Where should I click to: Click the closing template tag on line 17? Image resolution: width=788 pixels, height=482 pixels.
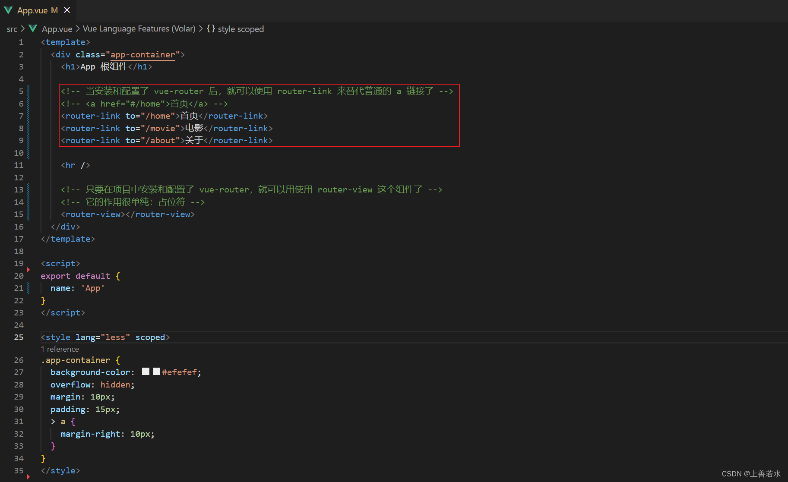tap(68, 239)
